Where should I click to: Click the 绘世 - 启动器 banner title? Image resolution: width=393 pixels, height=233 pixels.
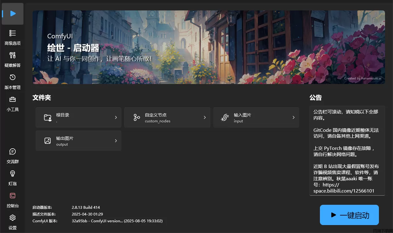73,48
